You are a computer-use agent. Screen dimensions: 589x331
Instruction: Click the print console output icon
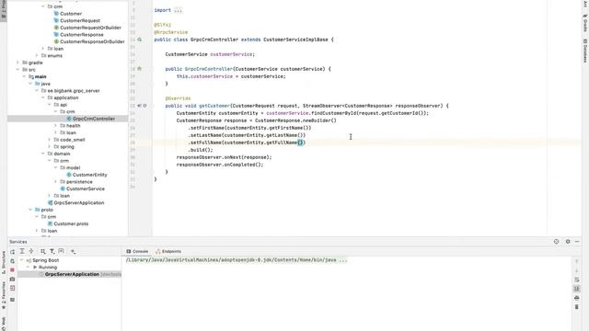(x=577, y=298)
